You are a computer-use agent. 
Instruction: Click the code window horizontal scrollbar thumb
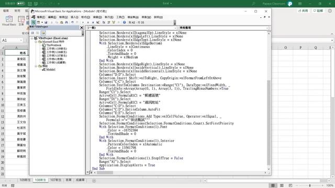pos(105,173)
